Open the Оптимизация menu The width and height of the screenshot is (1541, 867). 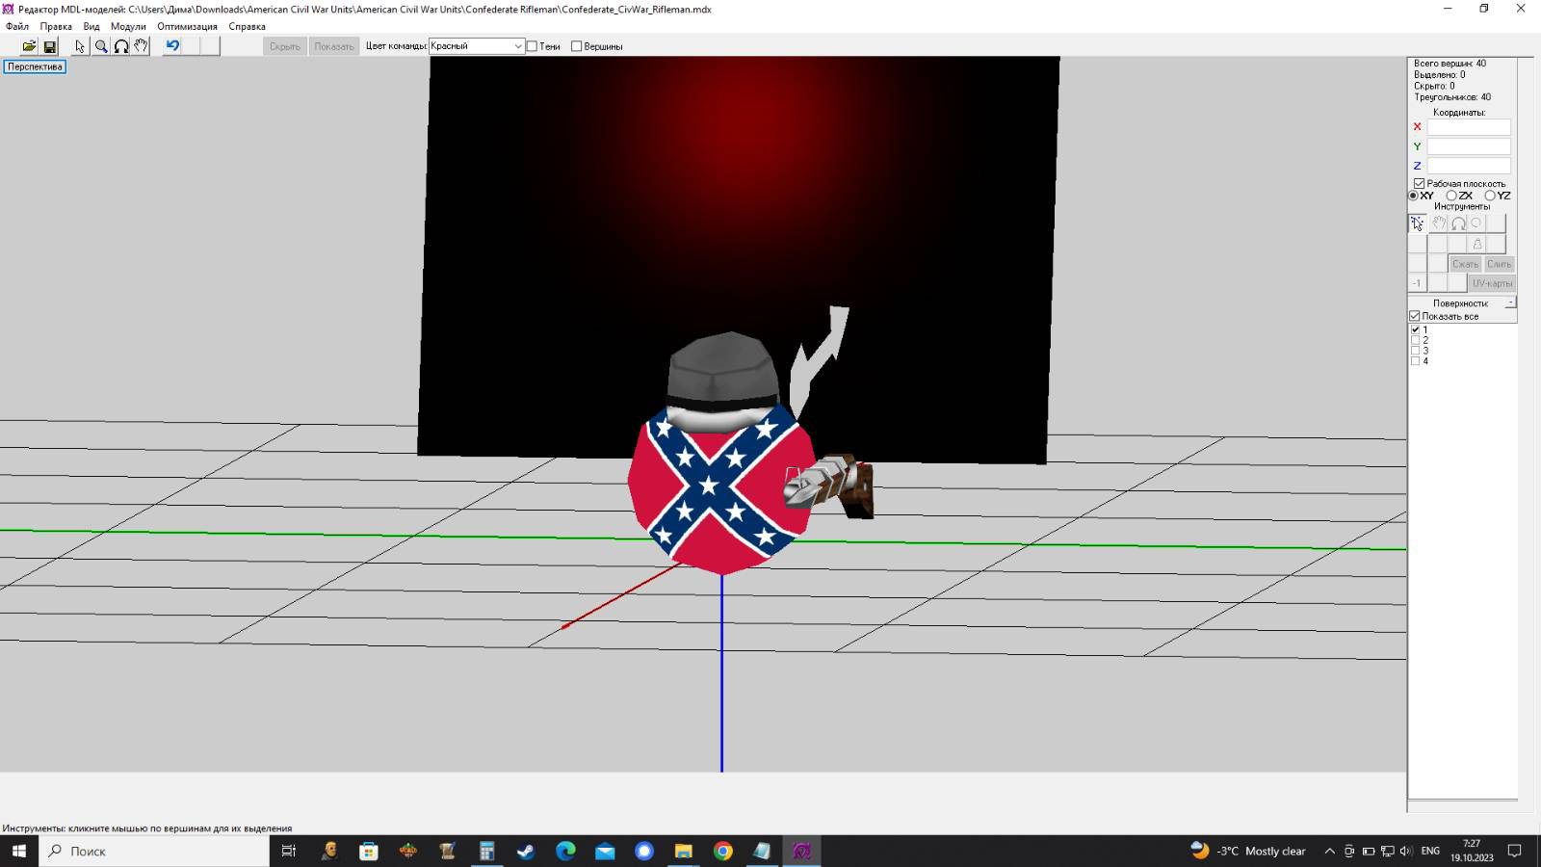tap(187, 27)
